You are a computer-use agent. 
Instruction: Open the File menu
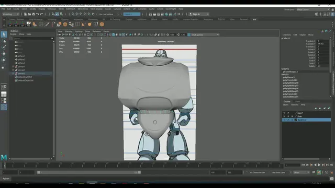(3, 9)
